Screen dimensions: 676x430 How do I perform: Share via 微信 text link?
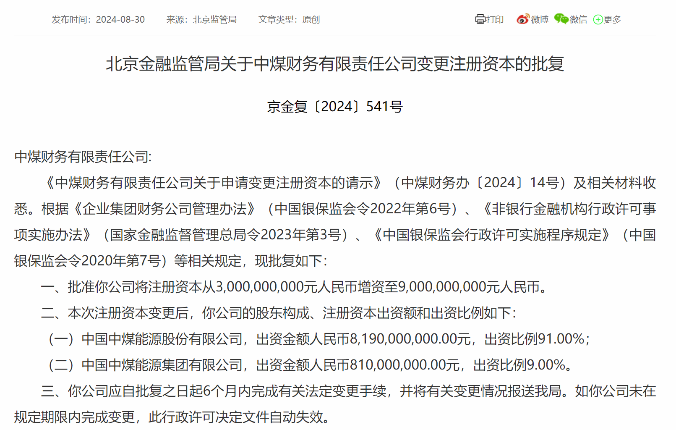[x=578, y=19]
